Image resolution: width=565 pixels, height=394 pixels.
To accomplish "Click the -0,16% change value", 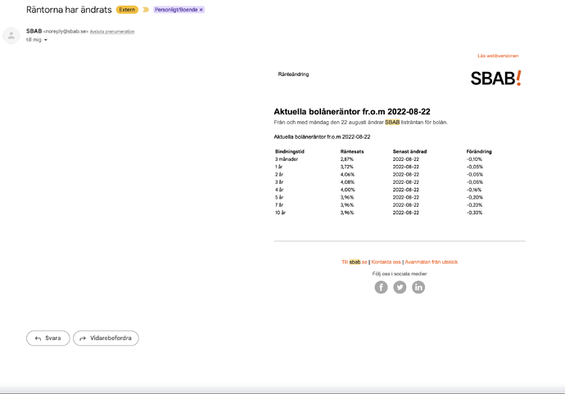I will click(474, 190).
